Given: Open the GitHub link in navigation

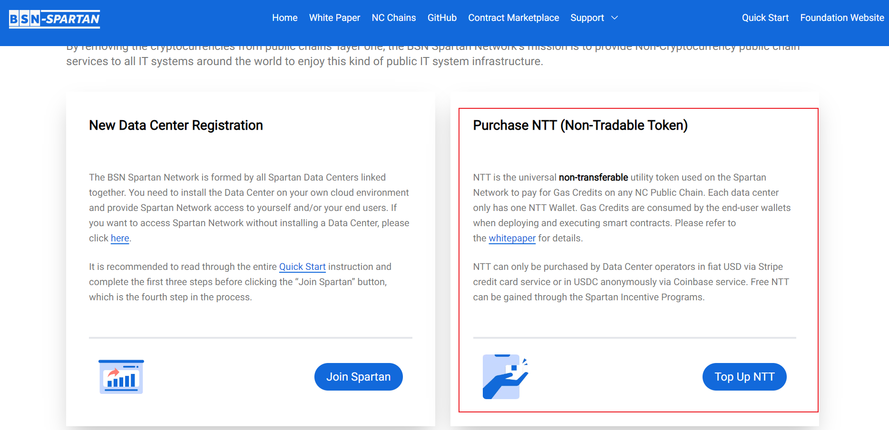Looking at the screenshot, I should (442, 18).
